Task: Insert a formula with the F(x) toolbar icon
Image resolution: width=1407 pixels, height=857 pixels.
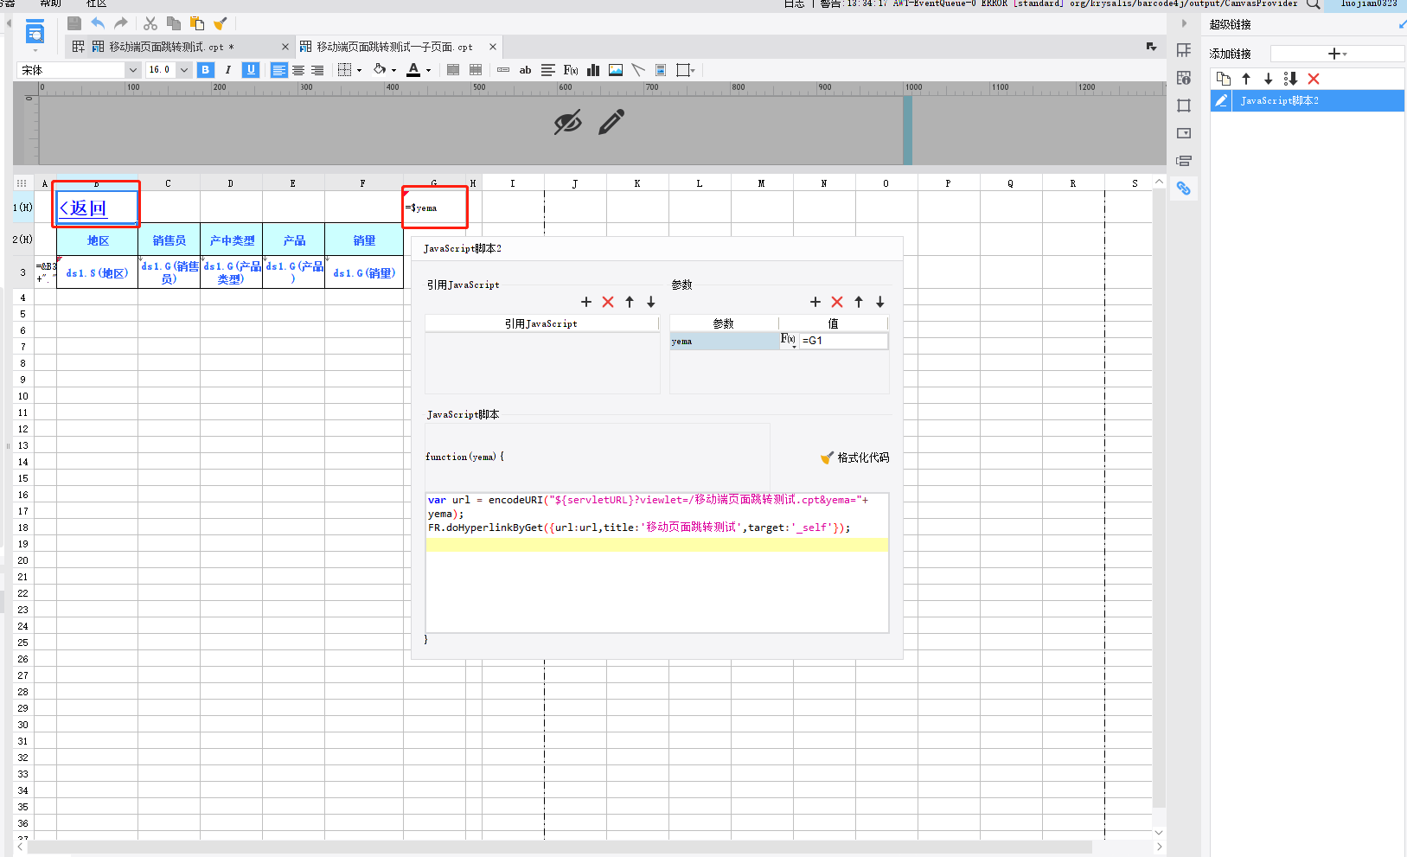Action: tap(571, 70)
